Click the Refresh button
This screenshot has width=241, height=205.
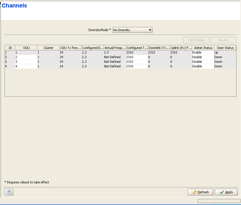201,192
